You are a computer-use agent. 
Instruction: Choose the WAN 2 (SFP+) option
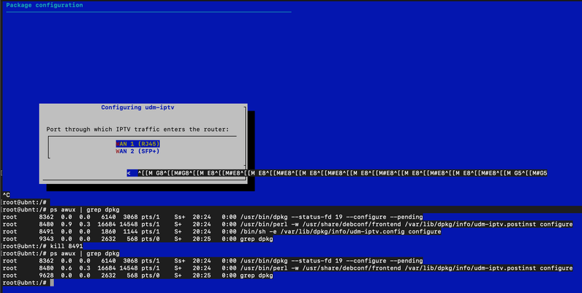pos(137,151)
